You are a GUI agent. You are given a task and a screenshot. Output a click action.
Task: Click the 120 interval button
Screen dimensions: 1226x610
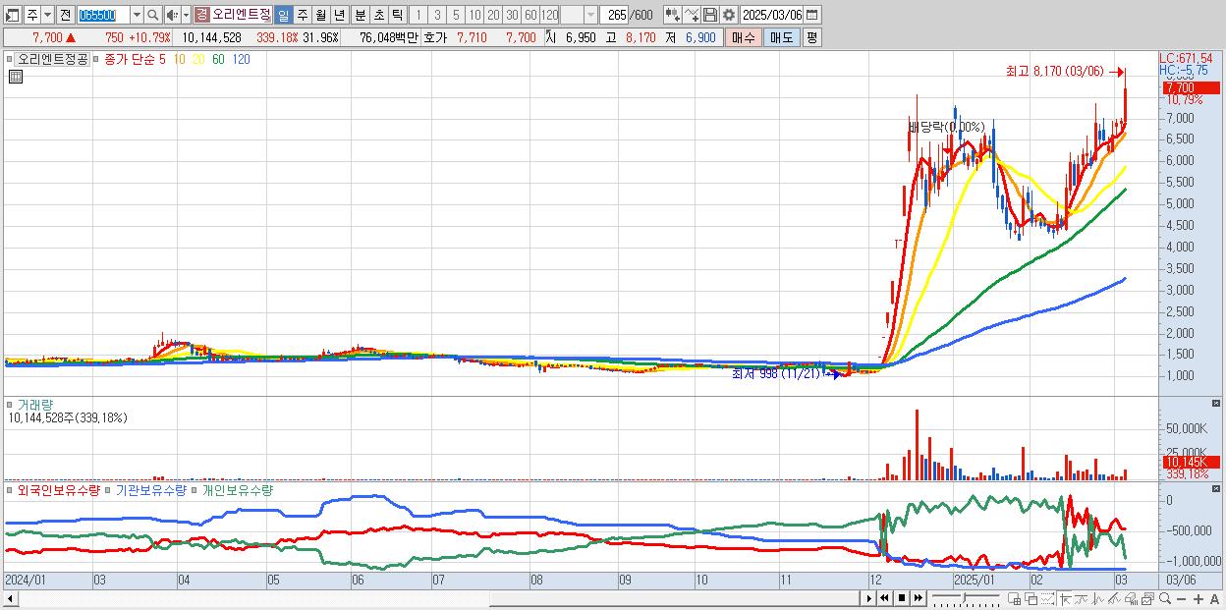[x=550, y=15]
